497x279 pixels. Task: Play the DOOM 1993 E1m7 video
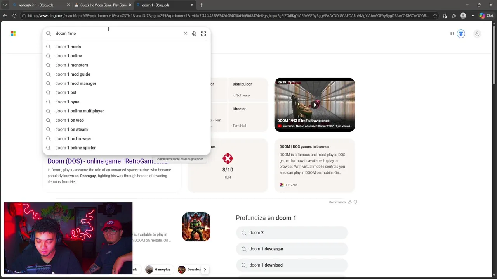(315, 105)
